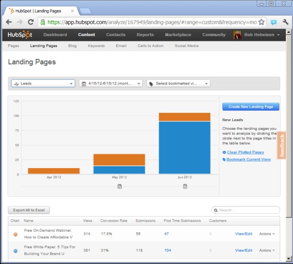Click the Clear Plotted Pages link
This screenshot has height=264, width=293.
tap(245, 152)
